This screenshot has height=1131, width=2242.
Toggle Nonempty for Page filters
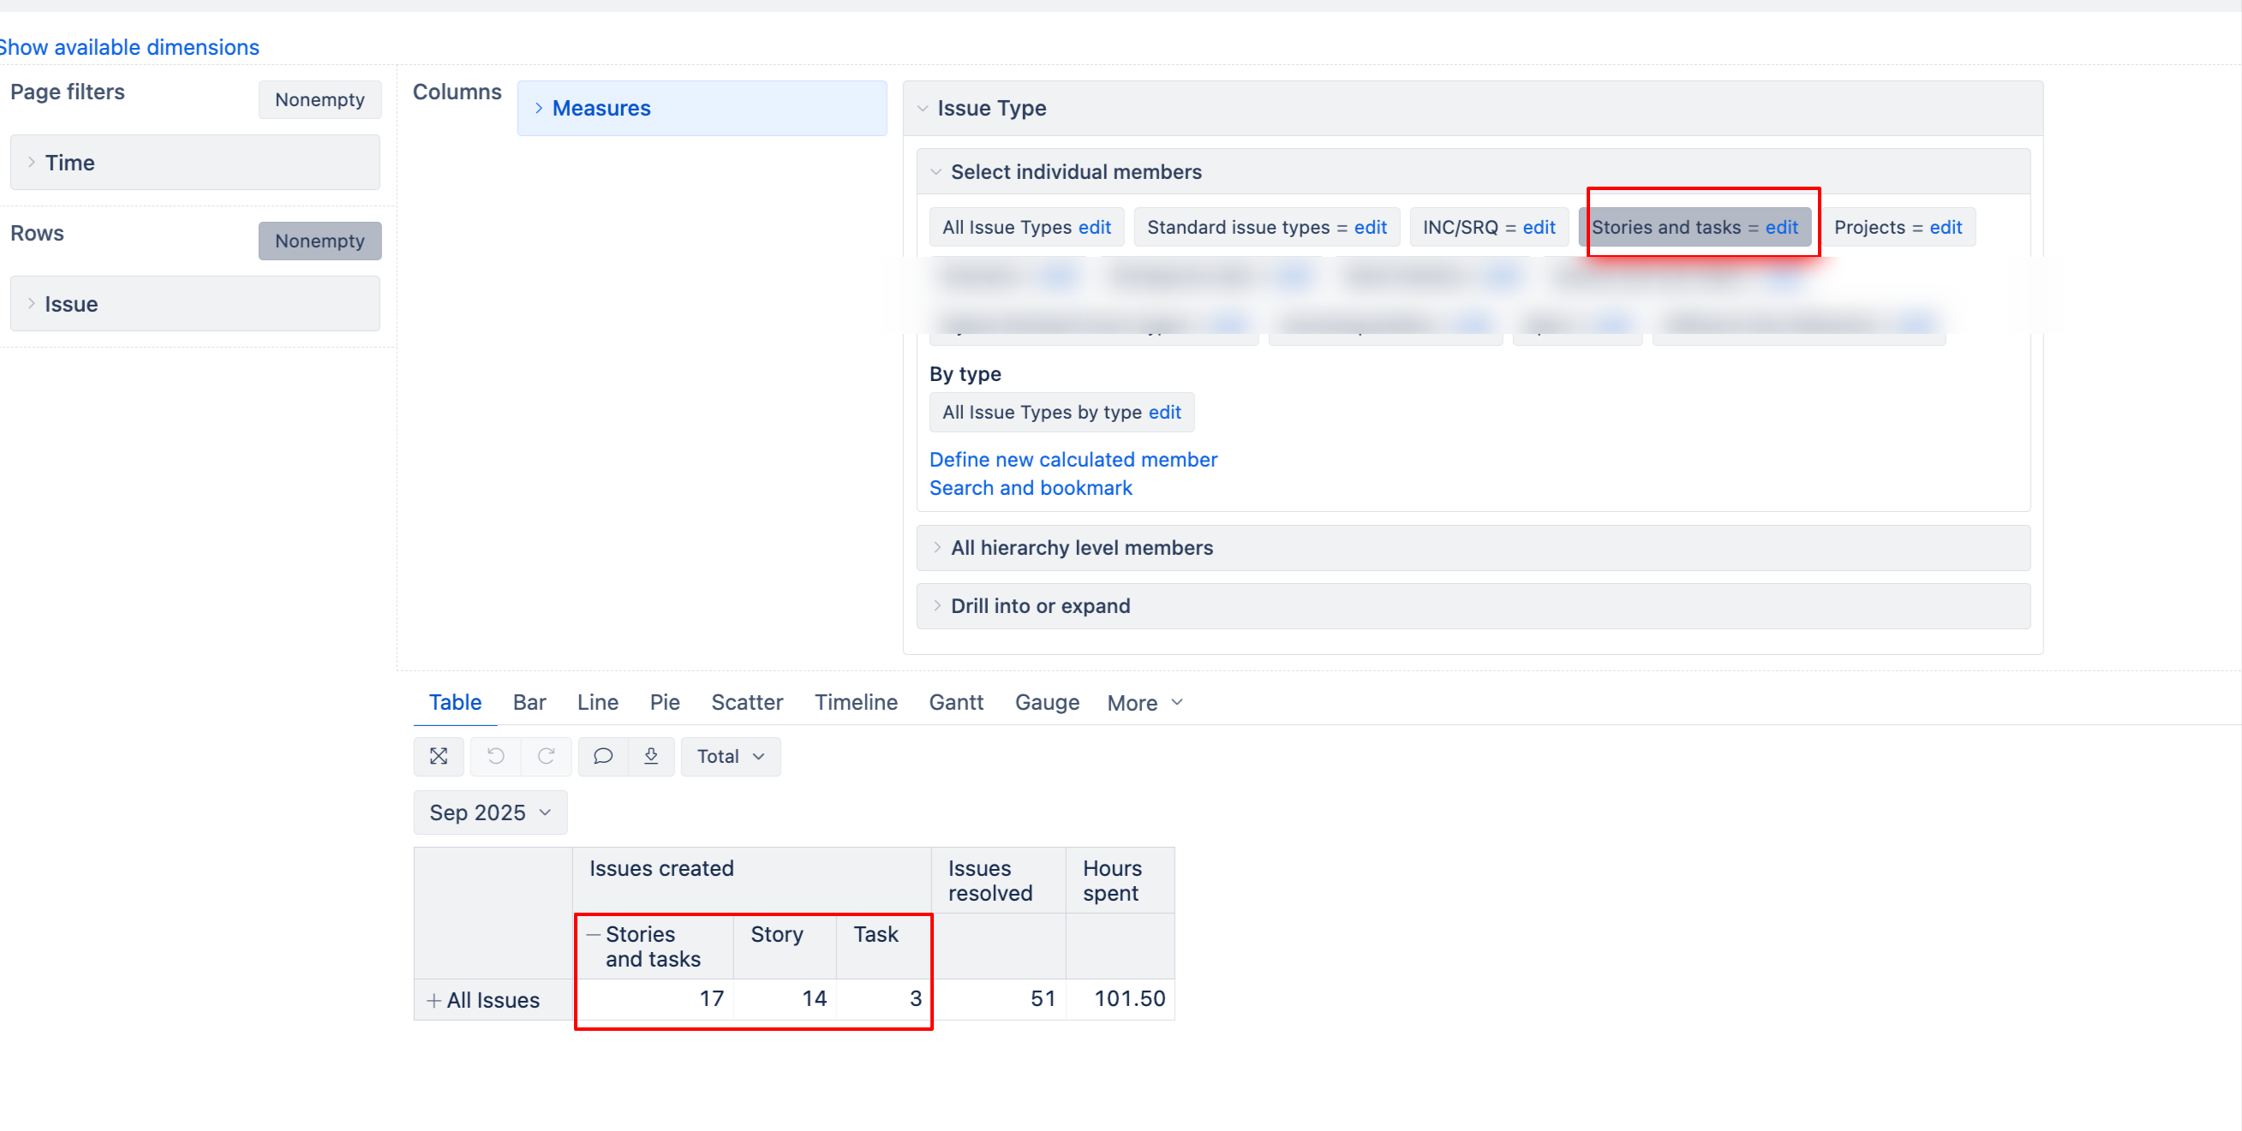(320, 100)
